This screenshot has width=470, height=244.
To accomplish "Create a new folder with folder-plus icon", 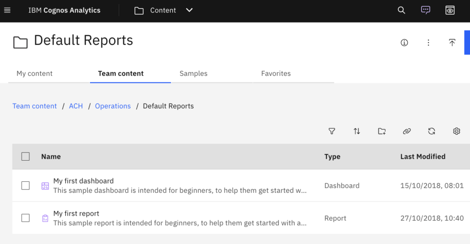I will click(x=382, y=131).
